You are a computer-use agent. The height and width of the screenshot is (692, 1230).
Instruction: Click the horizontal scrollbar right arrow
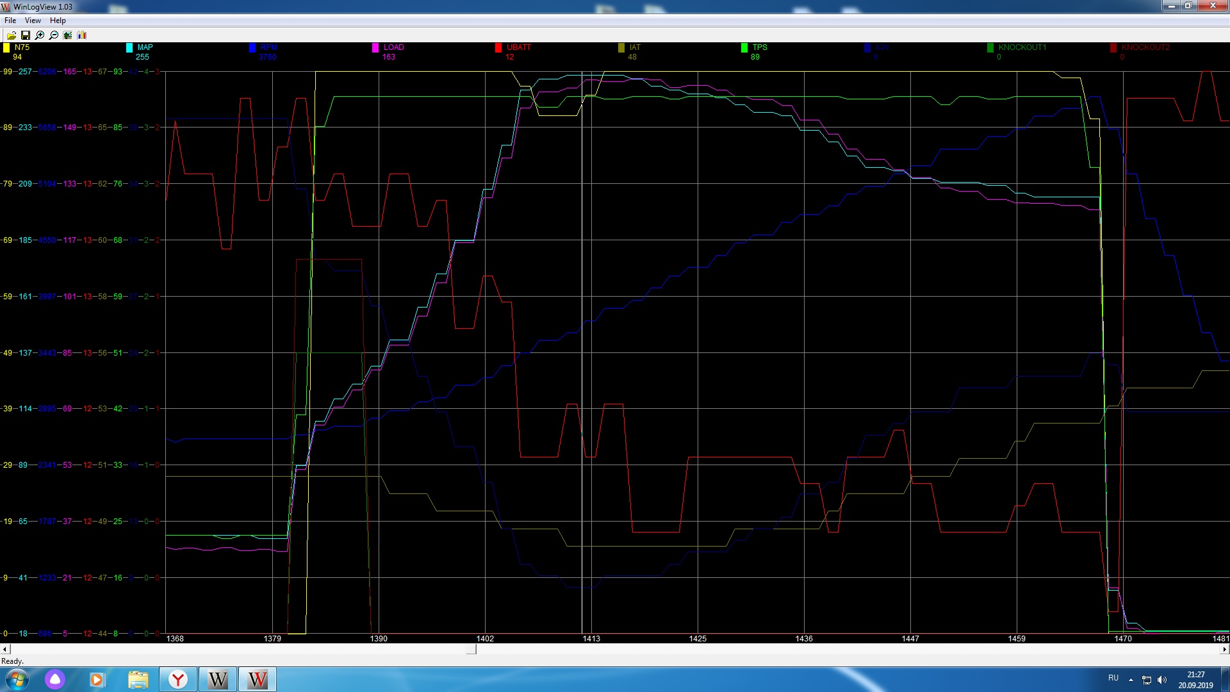(x=1224, y=649)
